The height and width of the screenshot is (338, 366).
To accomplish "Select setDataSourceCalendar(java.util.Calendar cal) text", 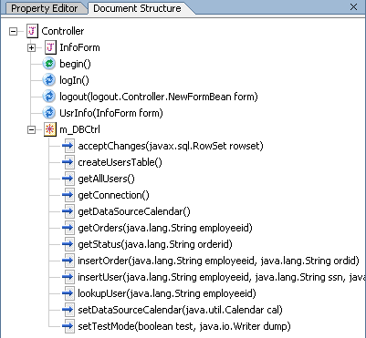I will [181, 310].
